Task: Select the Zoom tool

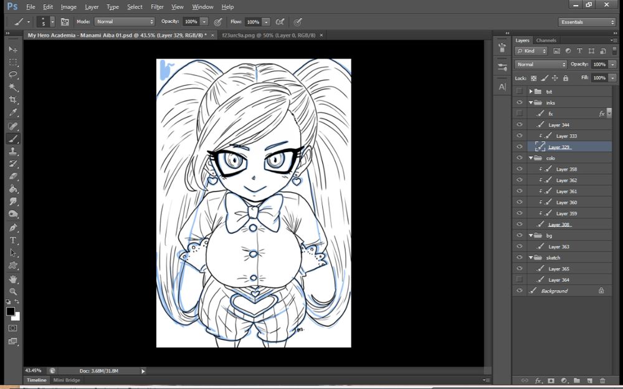Action: [x=13, y=292]
